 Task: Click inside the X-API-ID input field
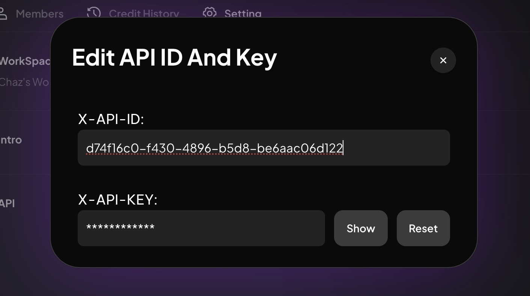[263, 148]
